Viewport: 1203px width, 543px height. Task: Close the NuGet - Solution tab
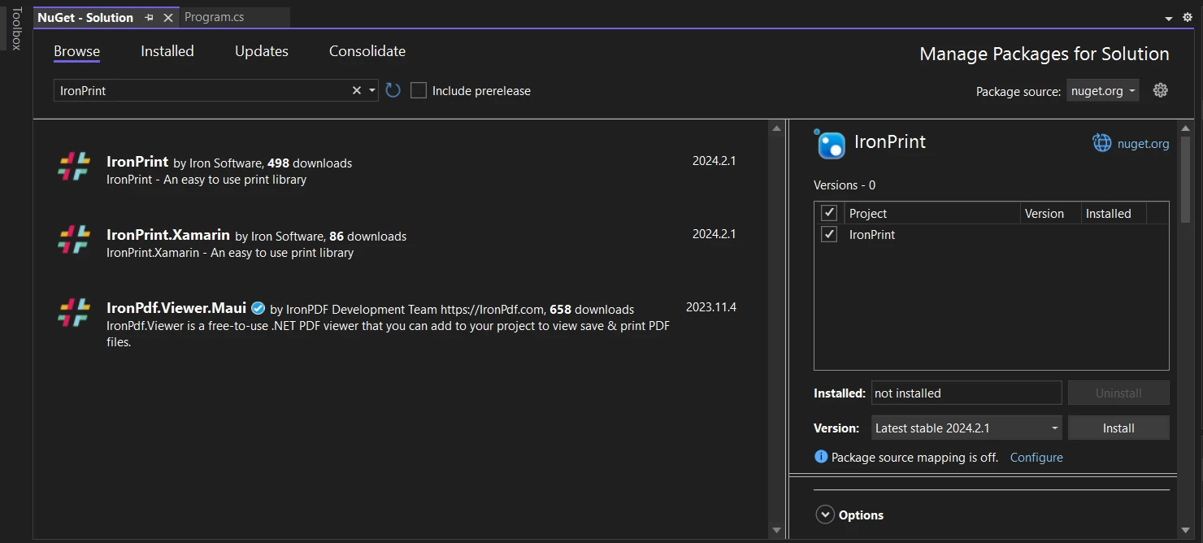168,17
